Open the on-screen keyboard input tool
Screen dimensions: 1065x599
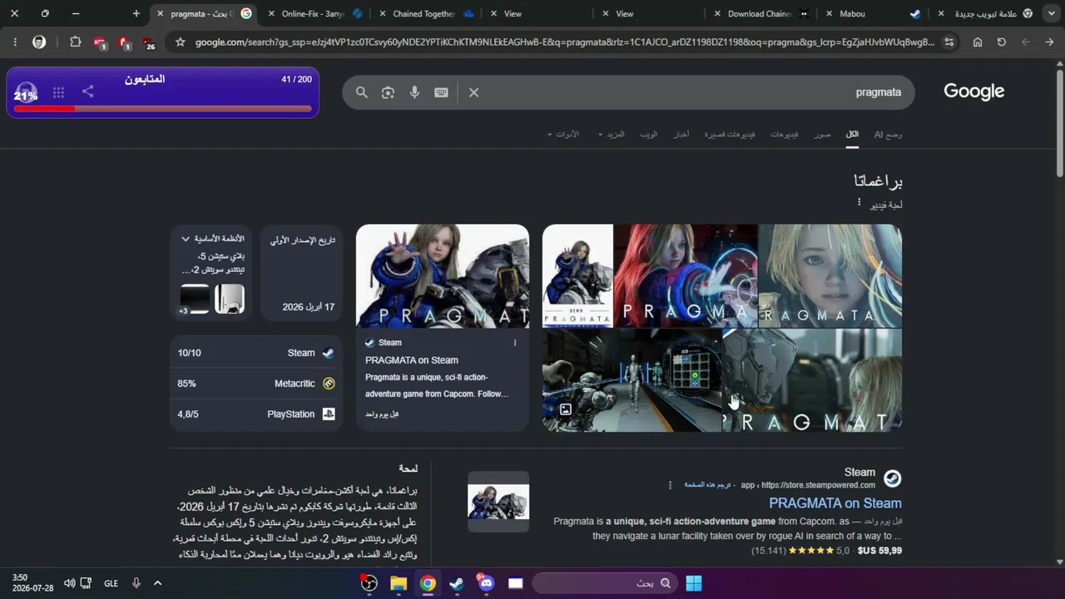(441, 92)
